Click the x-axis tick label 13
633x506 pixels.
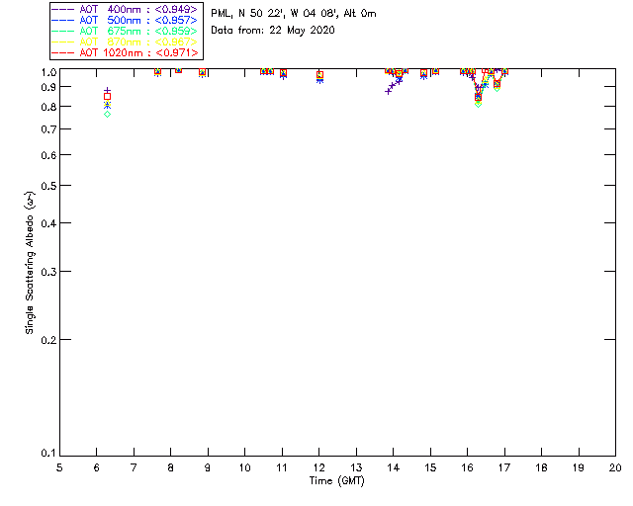356,467
